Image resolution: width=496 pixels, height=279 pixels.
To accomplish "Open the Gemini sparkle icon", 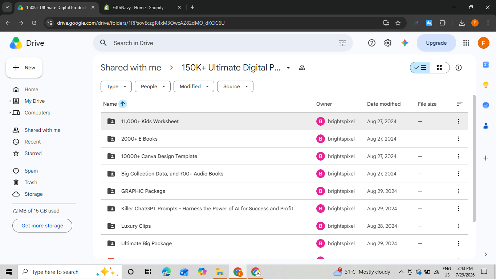I will pyautogui.click(x=405, y=43).
